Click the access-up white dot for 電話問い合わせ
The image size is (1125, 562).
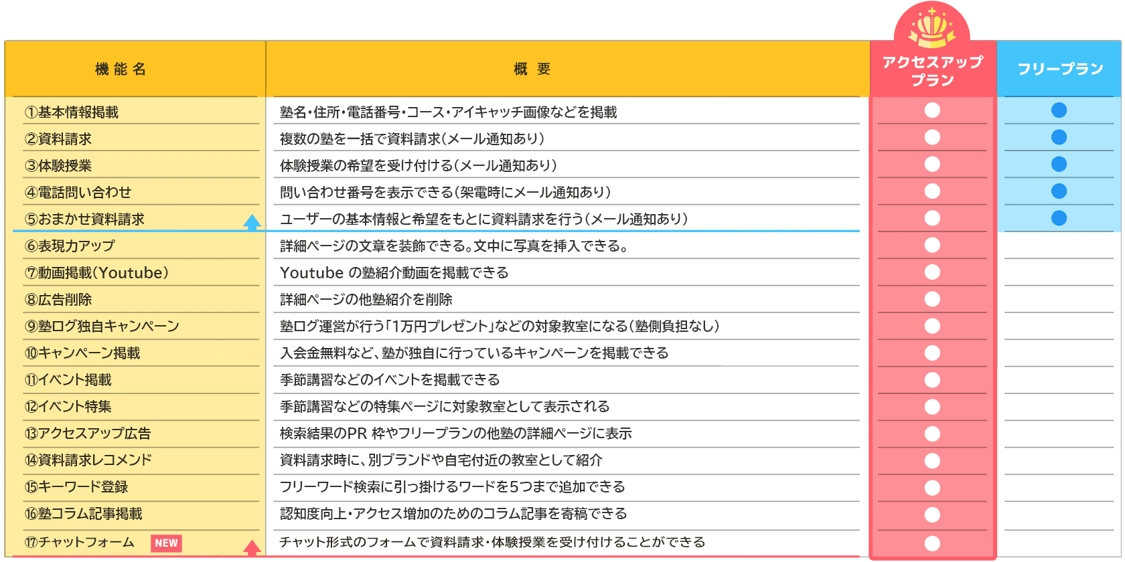click(x=932, y=191)
